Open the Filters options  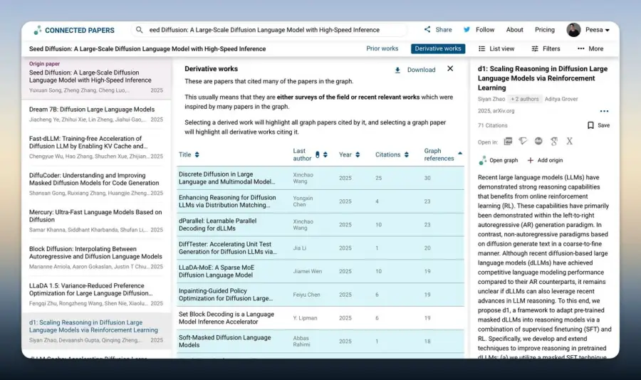click(x=546, y=48)
